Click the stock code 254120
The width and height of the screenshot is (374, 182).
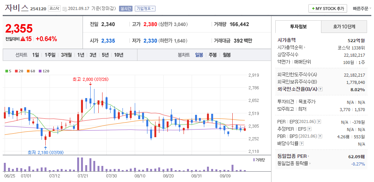tap(38, 9)
